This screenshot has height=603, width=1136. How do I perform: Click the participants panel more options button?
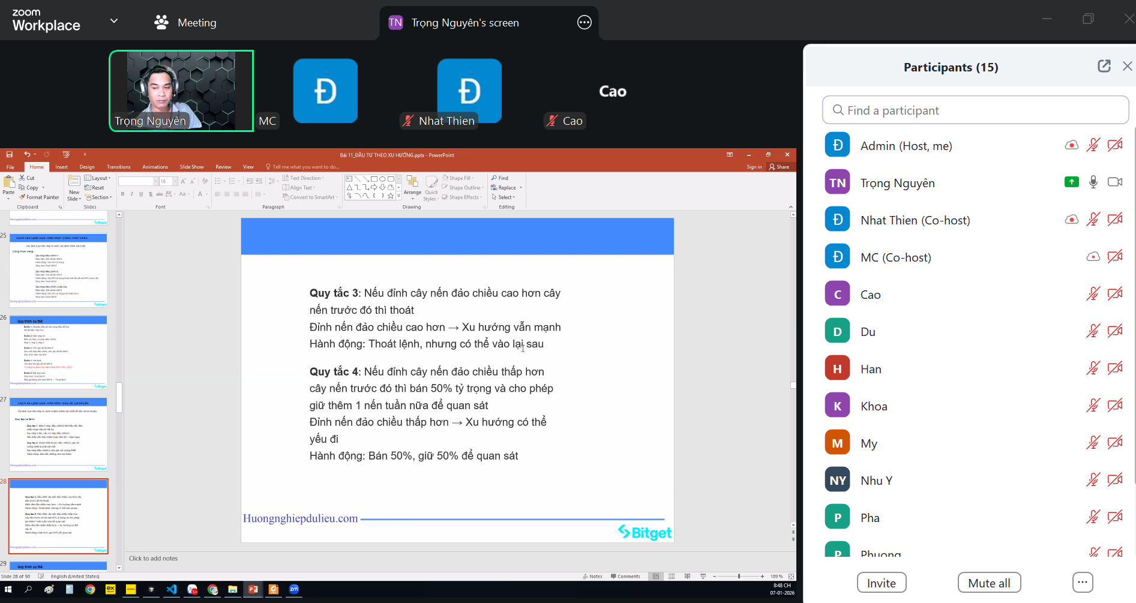[1082, 582]
